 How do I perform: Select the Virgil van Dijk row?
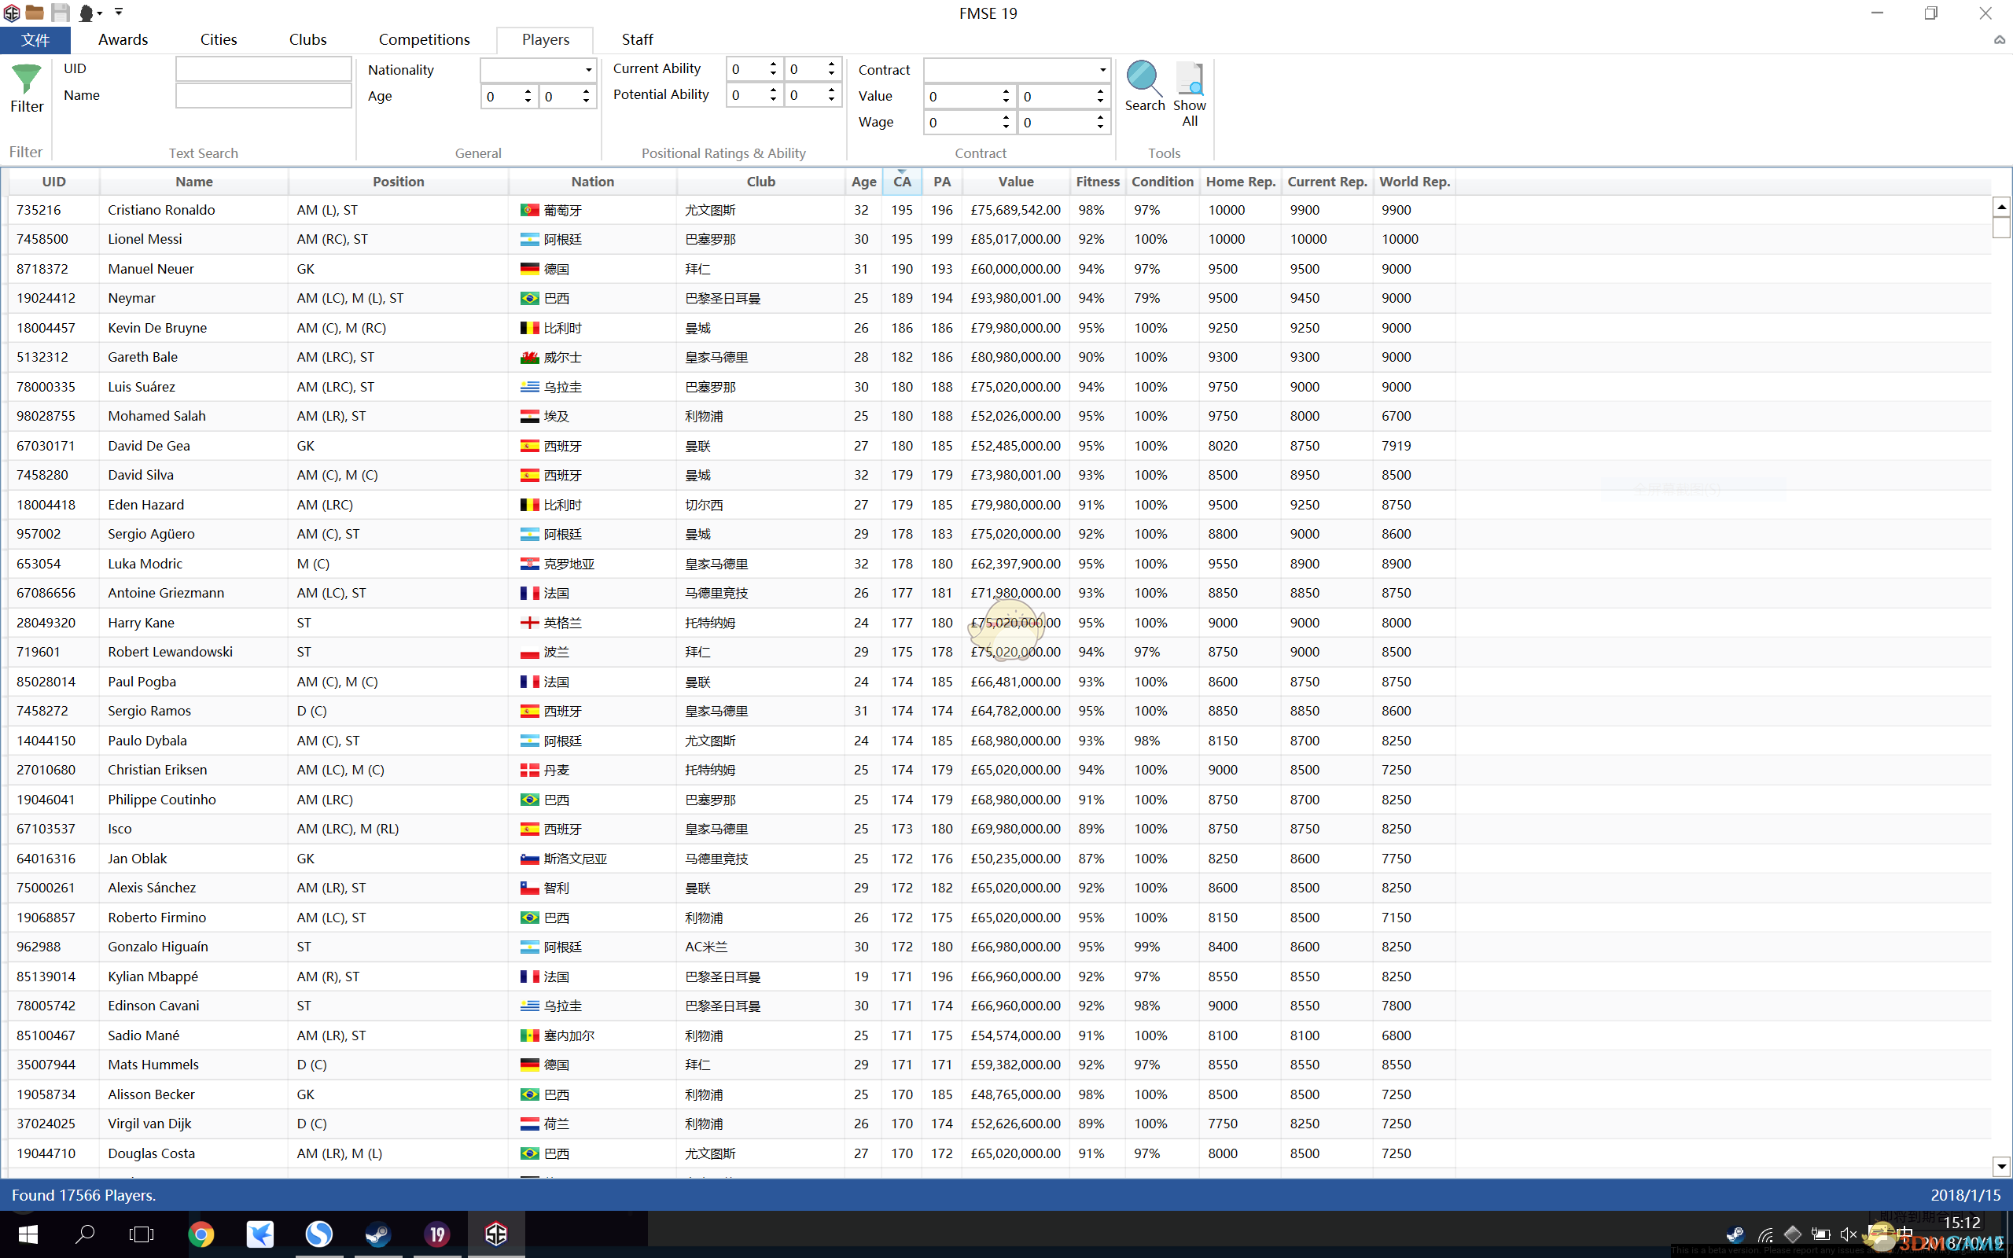click(732, 1124)
